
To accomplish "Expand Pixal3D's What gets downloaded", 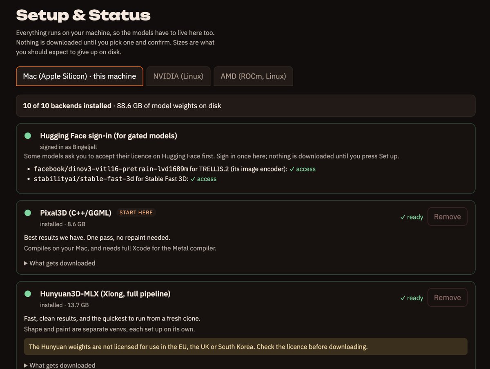I will (60, 263).
